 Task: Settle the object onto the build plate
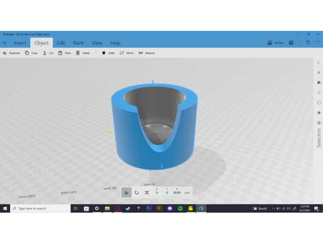click(x=108, y=53)
